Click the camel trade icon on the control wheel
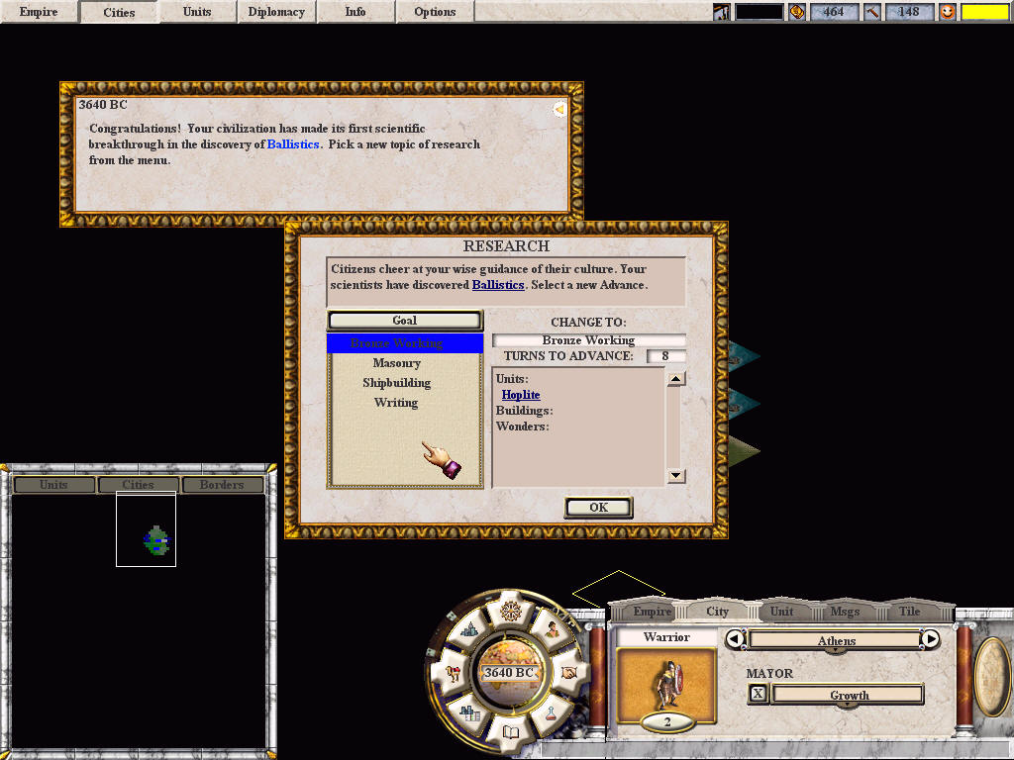The image size is (1014, 760). click(x=453, y=673)
